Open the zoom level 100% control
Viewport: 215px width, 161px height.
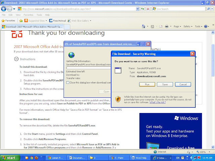click(x=203, y=152)
